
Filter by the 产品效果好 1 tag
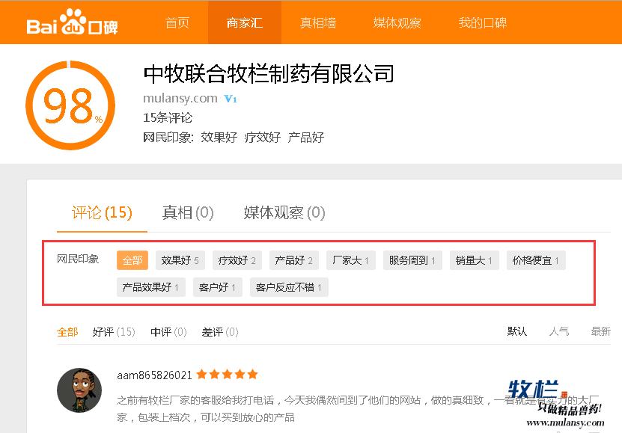coord(150,287)
